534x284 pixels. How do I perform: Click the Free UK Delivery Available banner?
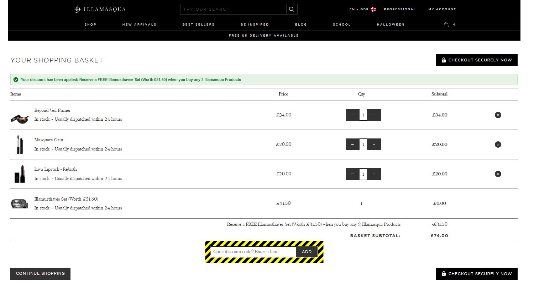click(x=264, y=35)
